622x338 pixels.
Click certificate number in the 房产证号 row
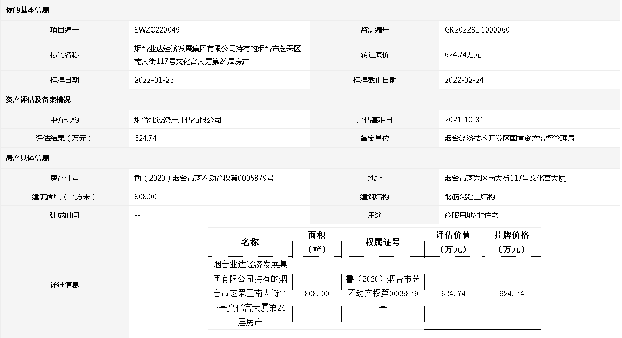204,178
